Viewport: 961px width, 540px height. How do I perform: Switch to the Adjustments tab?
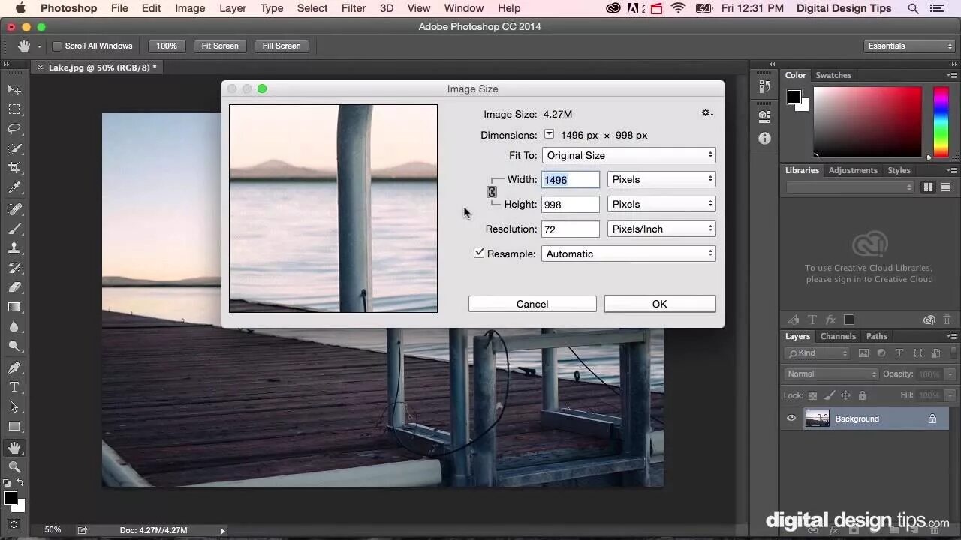[x=853, y=170]
